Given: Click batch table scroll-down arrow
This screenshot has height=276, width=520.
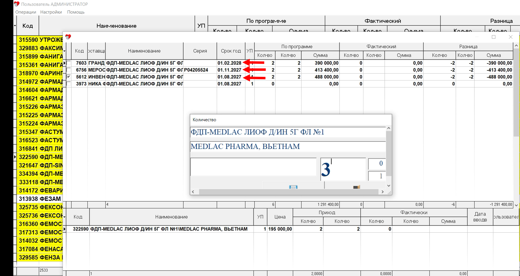Looking at the screenshot, I should pos(516,205).
